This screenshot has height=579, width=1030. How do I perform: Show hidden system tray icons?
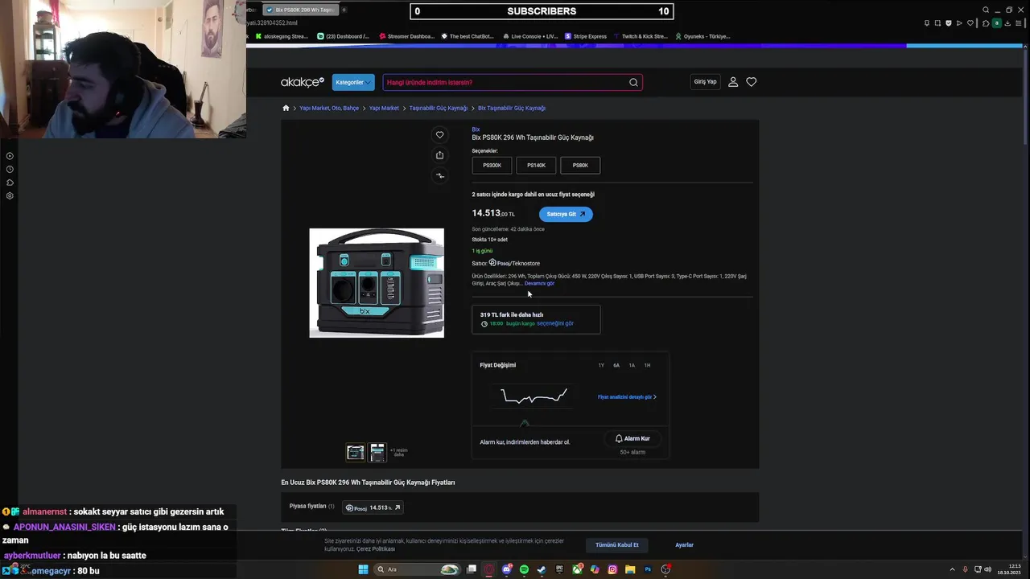coord(954,569)
